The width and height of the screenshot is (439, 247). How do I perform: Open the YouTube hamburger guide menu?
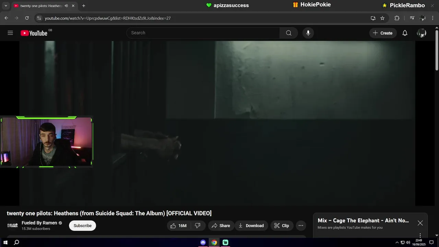click(x=10, y=33)
